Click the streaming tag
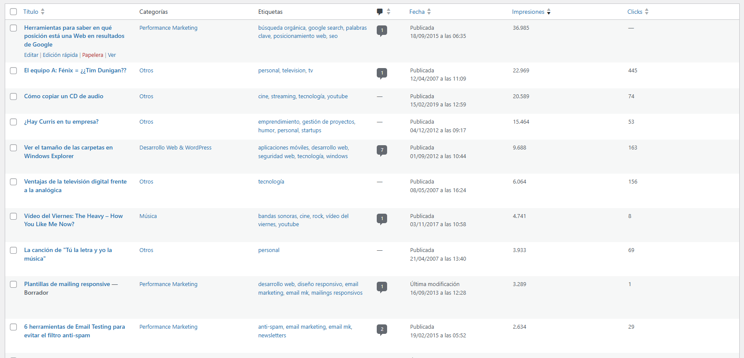This screenshot has width=744, height=358. [283, 97]
